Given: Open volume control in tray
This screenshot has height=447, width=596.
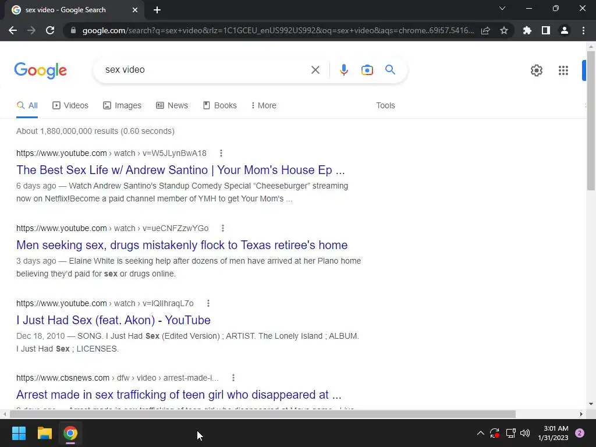Looking at the screenshot, I should 525,433.
